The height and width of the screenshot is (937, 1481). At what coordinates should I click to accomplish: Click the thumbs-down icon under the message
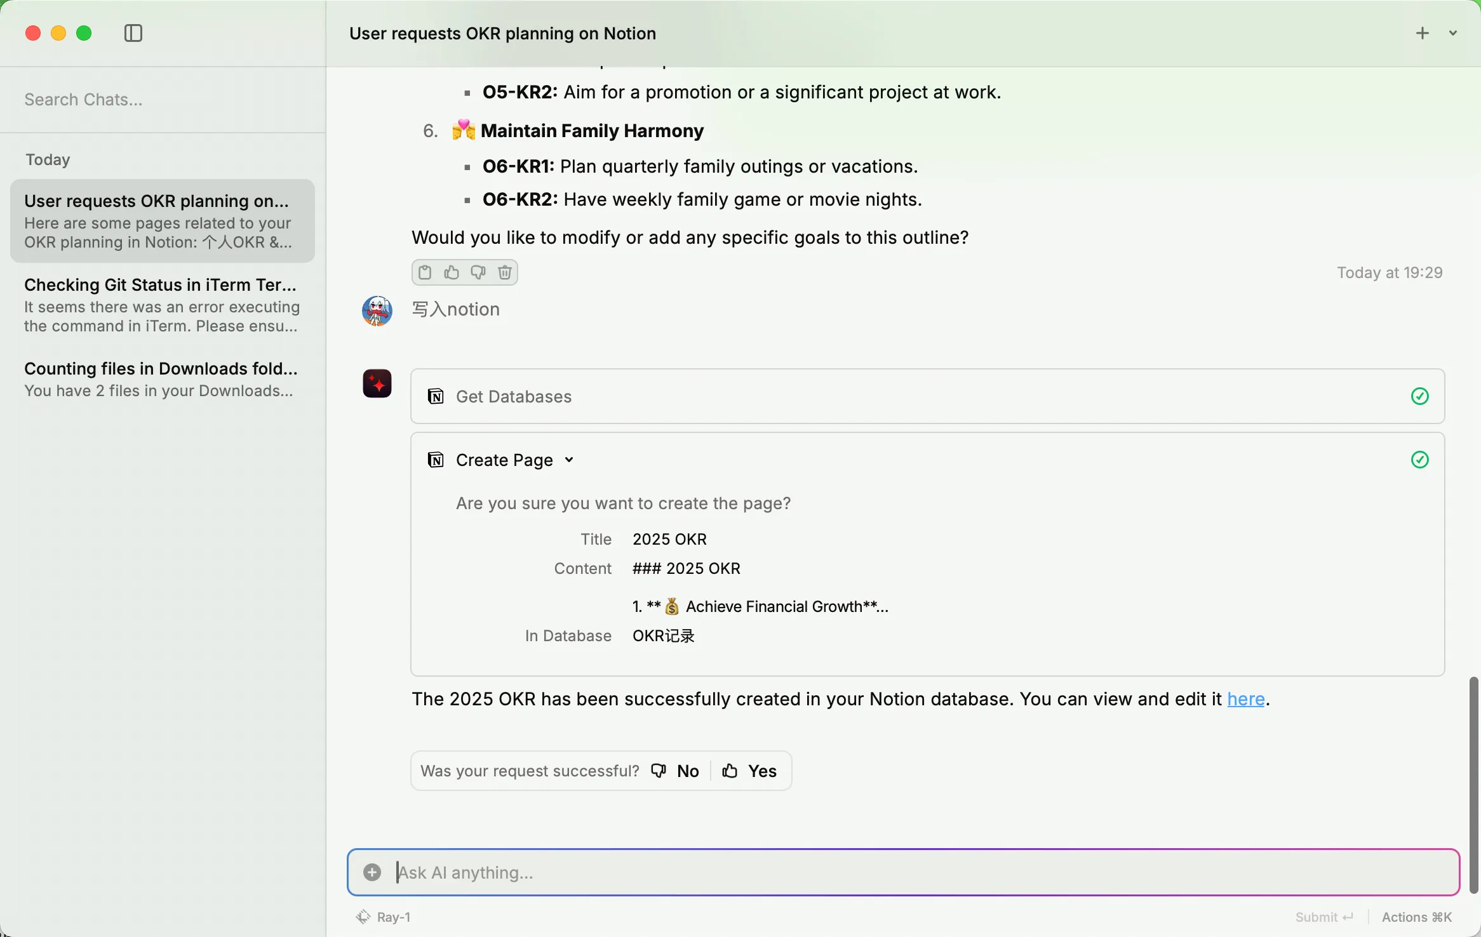pyautogui.click(x=478, y=272)
